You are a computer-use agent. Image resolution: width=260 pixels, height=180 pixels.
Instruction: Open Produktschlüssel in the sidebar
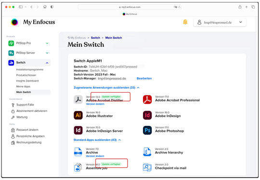pos(26,75)
